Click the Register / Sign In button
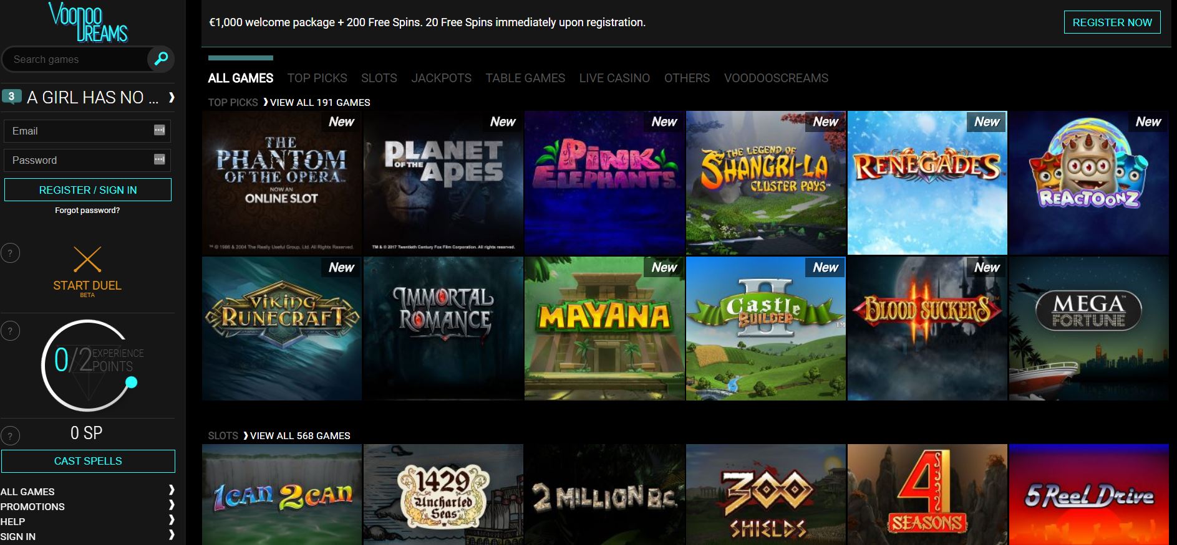This screenshot has width=1177, height=545. 88,190
